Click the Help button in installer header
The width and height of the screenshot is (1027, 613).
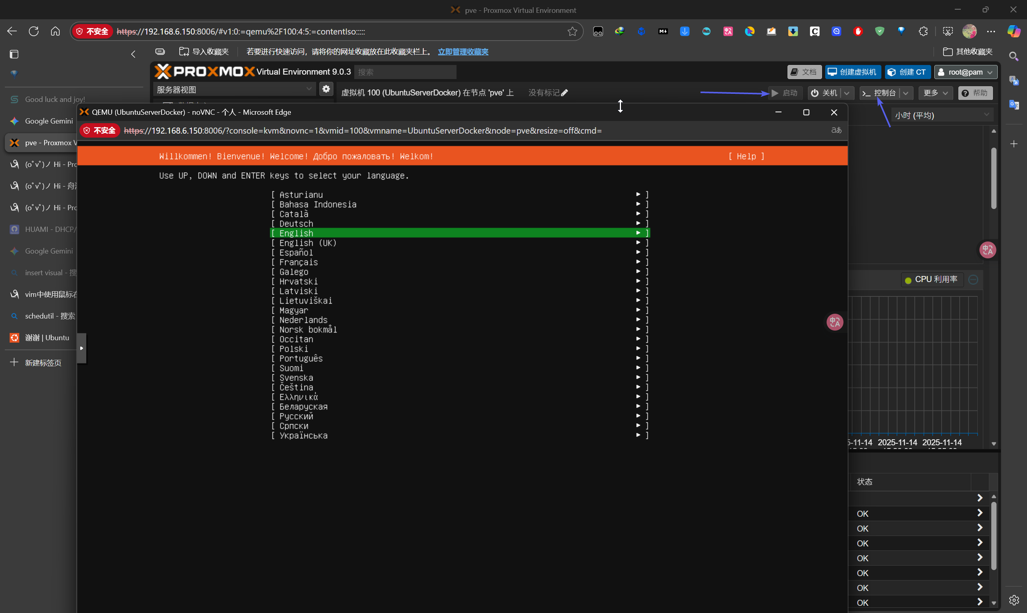pyautogui.click(x=746, y=156)
